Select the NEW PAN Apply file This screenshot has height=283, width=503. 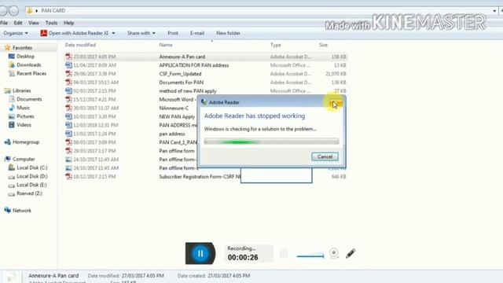pos(177,116)
